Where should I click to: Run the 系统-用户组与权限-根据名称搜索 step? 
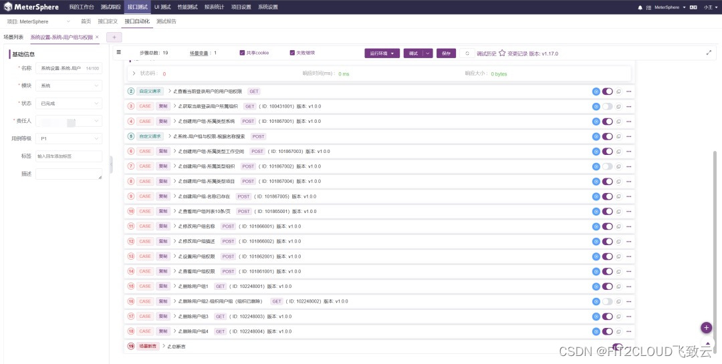[x=596, y=137]
